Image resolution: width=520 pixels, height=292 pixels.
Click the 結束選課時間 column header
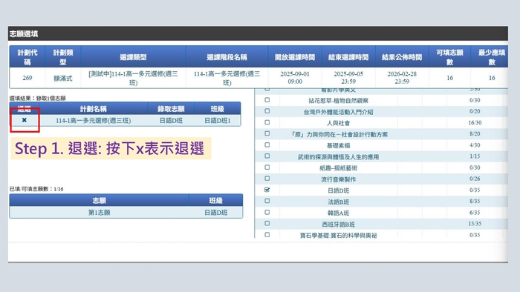pos(348,57)
